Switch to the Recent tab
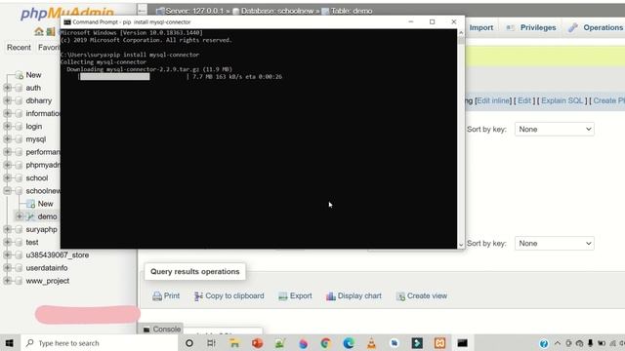The image size is (625, 351). tap(19, 48)
